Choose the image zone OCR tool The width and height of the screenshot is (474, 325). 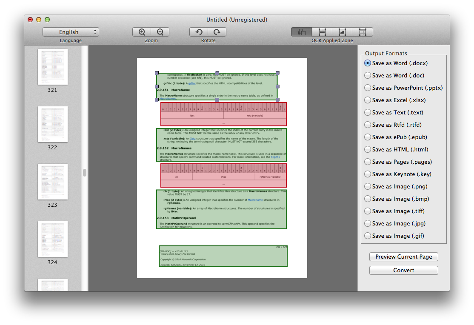[342, 32]
